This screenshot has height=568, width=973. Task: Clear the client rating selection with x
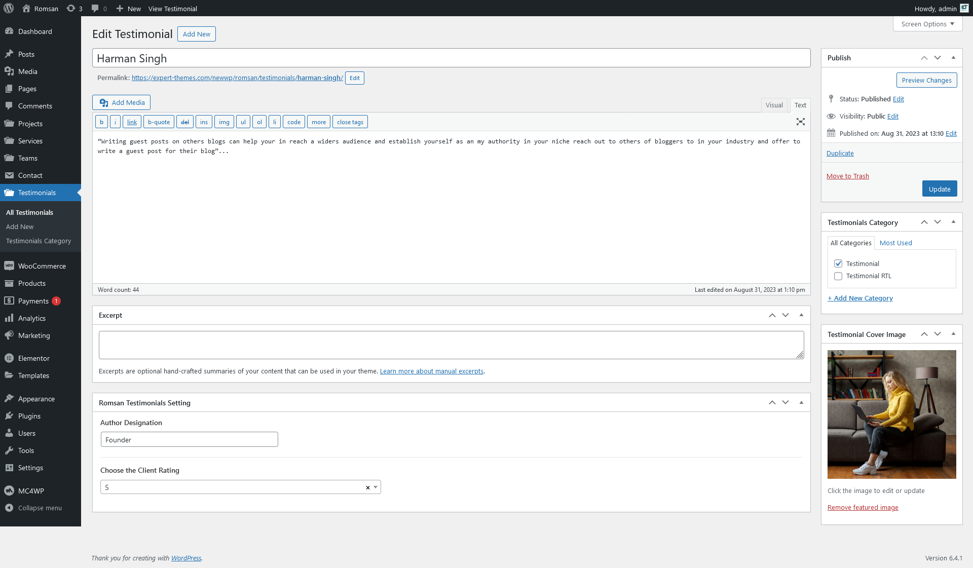coord(367,487)
